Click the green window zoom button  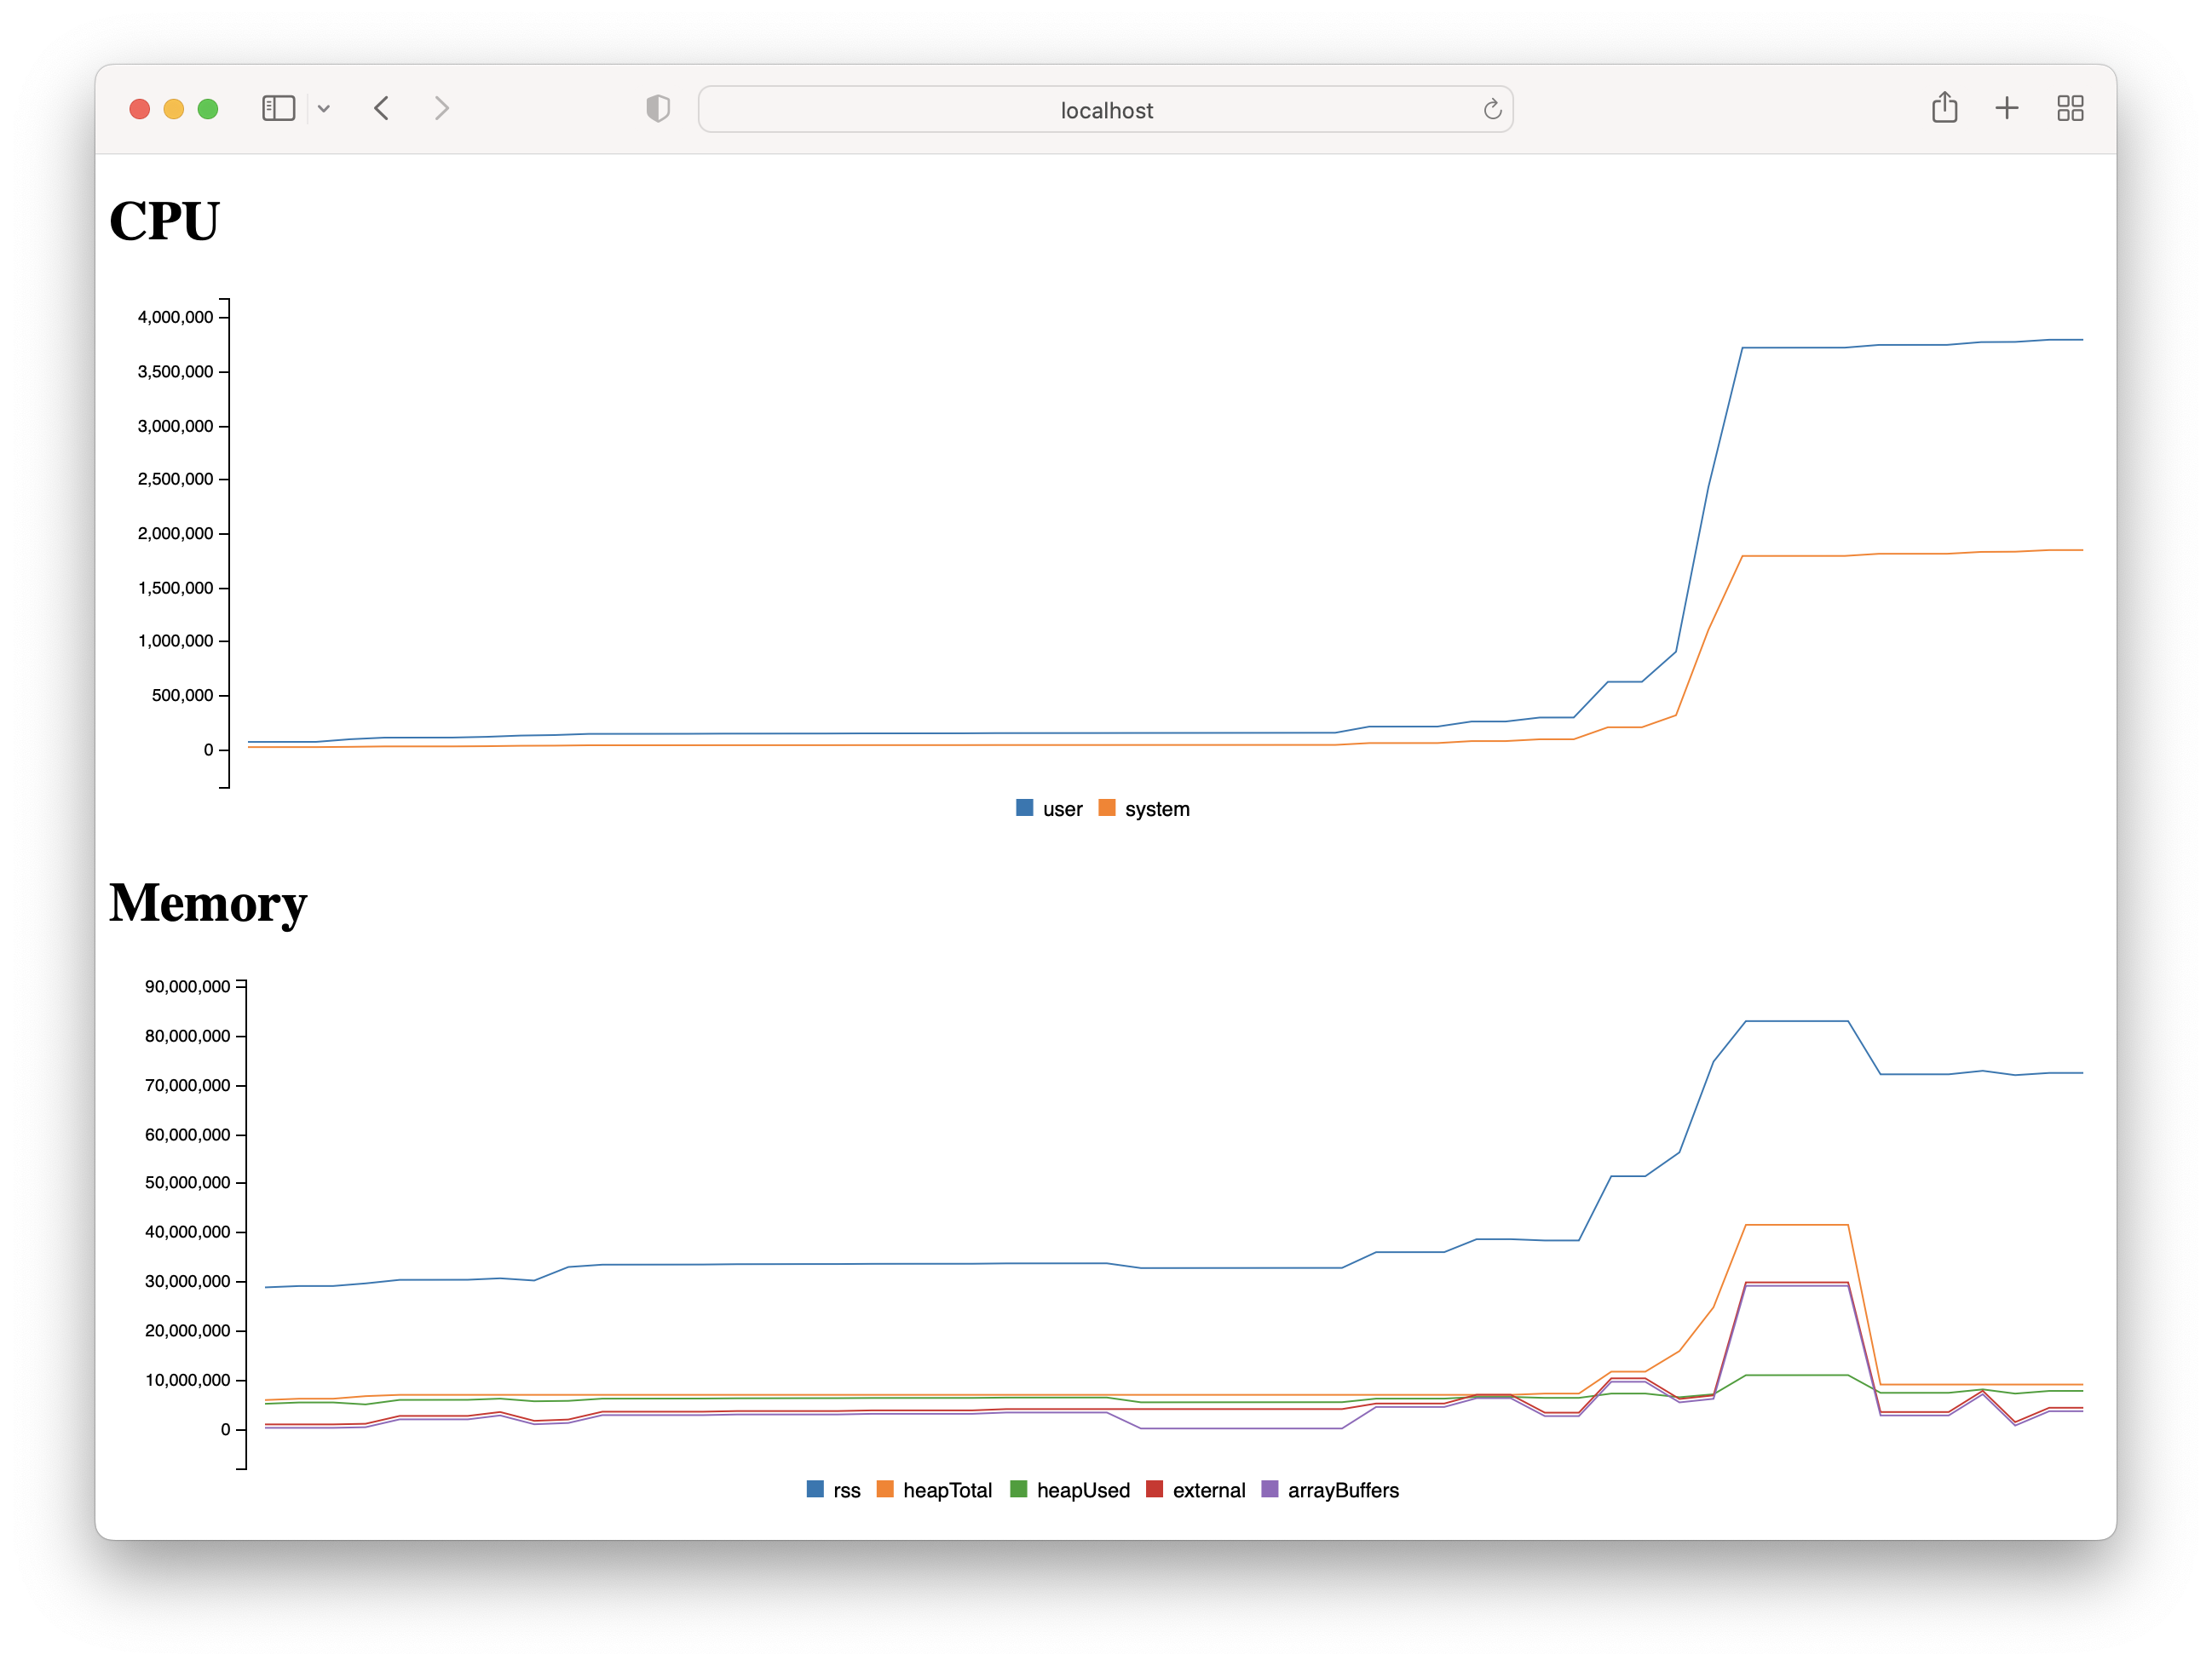pos(208,109)
